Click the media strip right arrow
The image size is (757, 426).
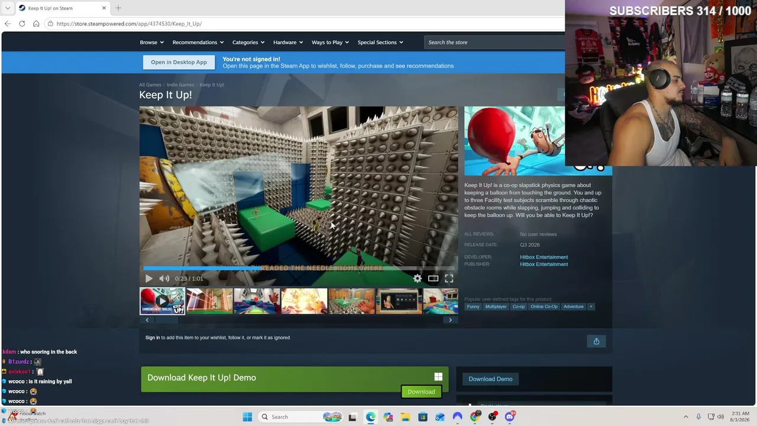450,320
